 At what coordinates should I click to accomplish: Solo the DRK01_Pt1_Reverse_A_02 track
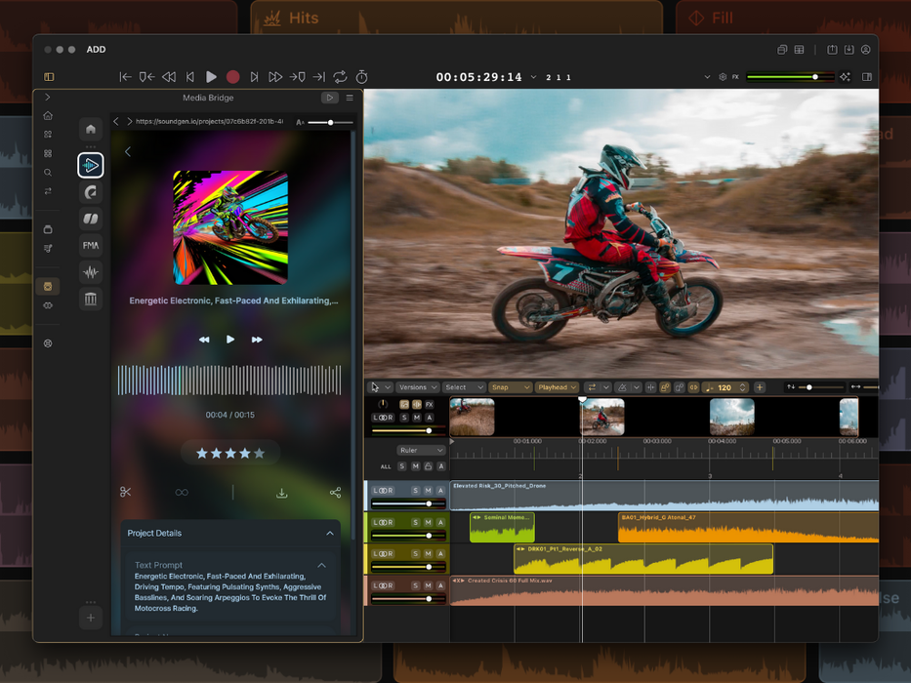coord(415,553)
